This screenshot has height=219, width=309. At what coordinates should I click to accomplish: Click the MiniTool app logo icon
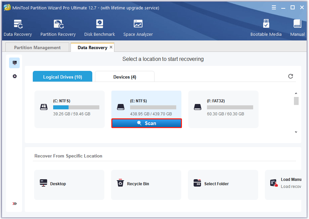pyautogui.click(x=7, y=7)
